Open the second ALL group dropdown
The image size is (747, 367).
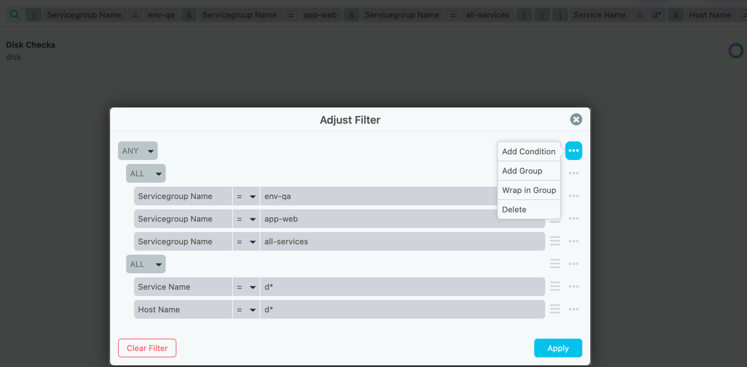(x=145, y=264)
